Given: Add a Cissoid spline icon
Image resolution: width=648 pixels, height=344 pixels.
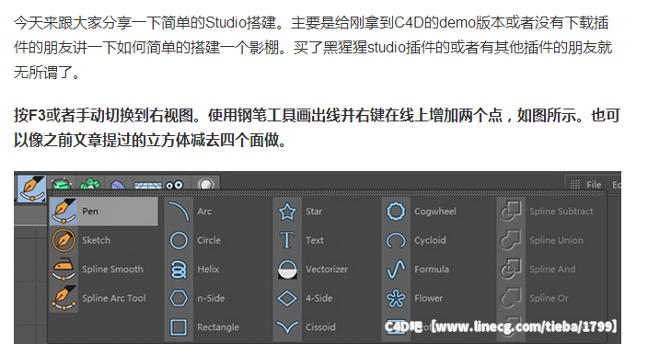Looking at the screenshot, I should click(287, 327).
